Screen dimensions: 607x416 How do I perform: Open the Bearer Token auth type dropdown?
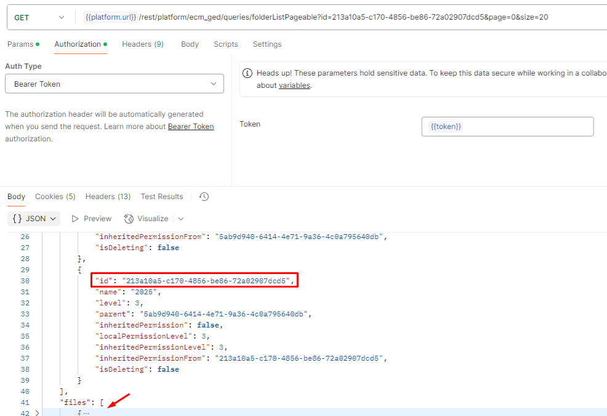(x=115, y=84)
